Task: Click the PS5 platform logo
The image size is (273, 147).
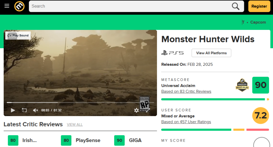Action: click(x=172, y=53)
